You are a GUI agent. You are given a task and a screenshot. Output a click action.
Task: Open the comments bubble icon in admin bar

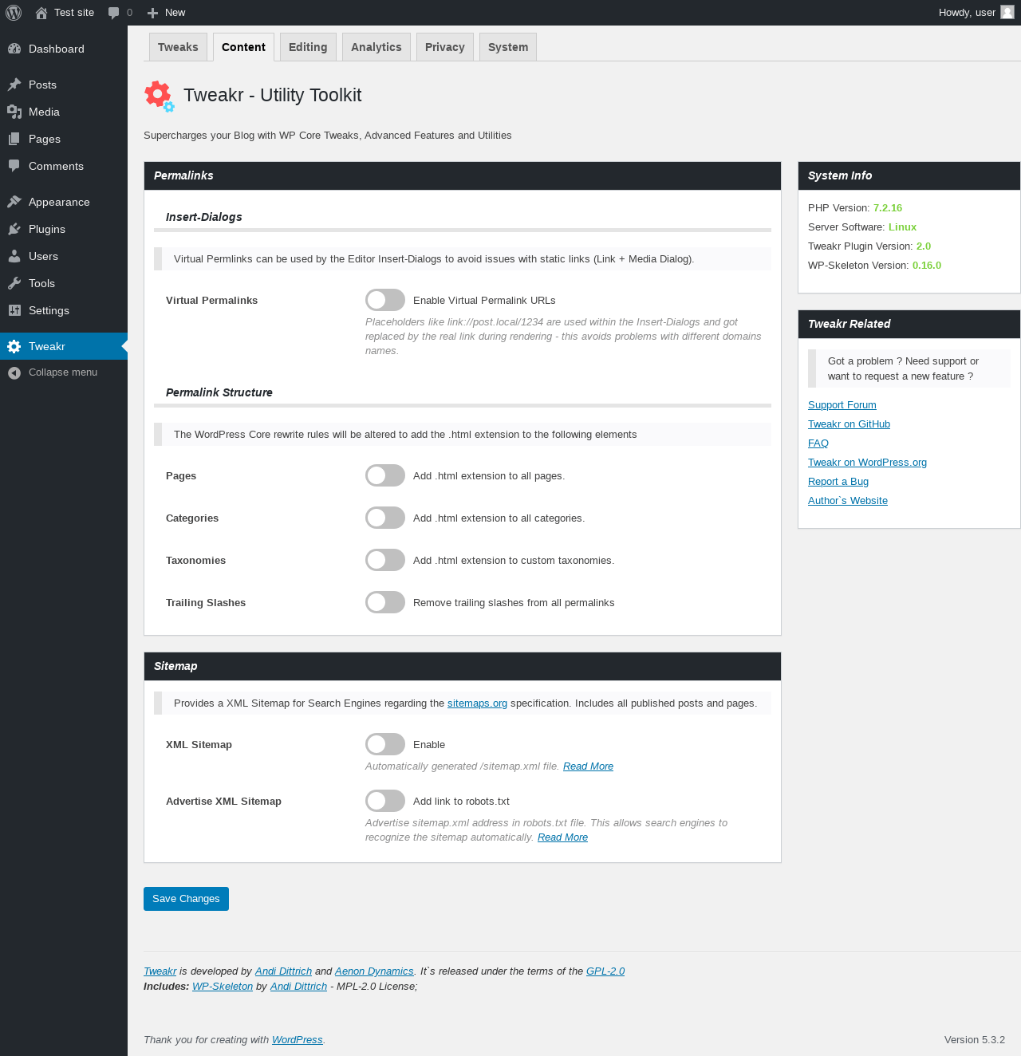[x=114, y=13]
